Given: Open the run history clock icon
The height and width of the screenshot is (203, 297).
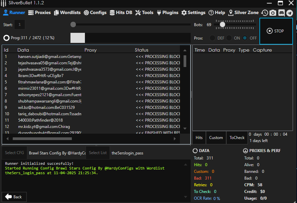Looking at the screenshot, I should point(265,13).
